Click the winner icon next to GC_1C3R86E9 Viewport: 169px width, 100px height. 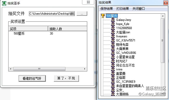(x=113, y=82)
